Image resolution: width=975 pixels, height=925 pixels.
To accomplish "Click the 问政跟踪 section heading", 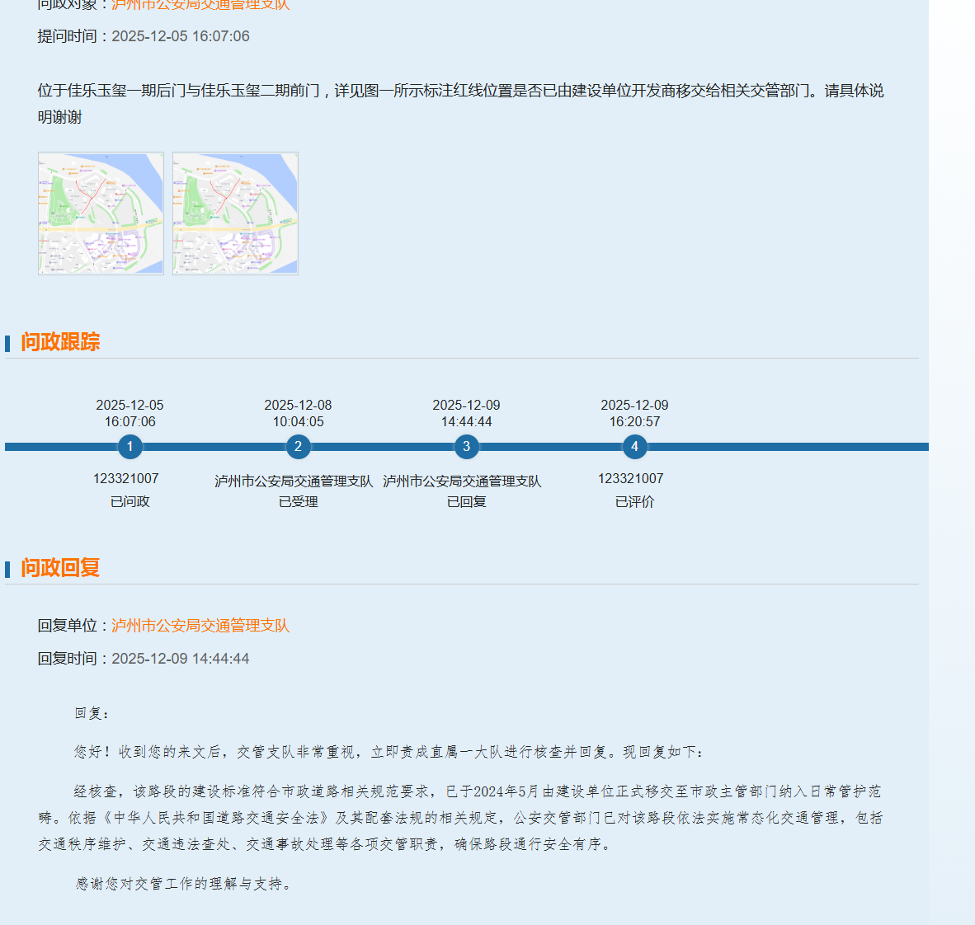I will tap(60, 342).
